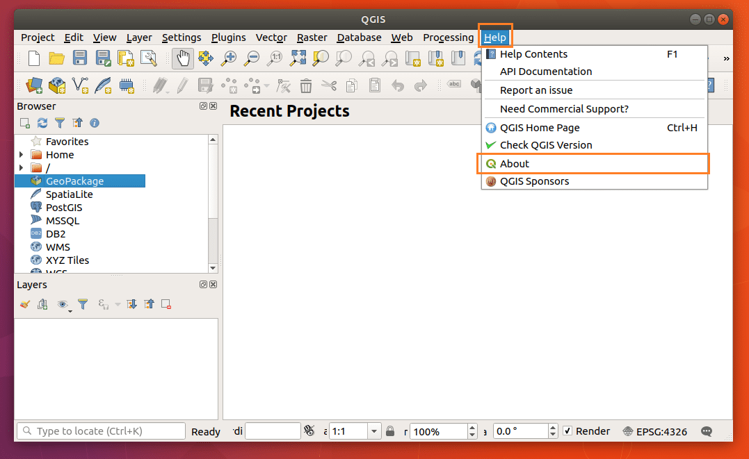Click Collapse All icon in Layers panel
The image size is (749, 459).
149,304
